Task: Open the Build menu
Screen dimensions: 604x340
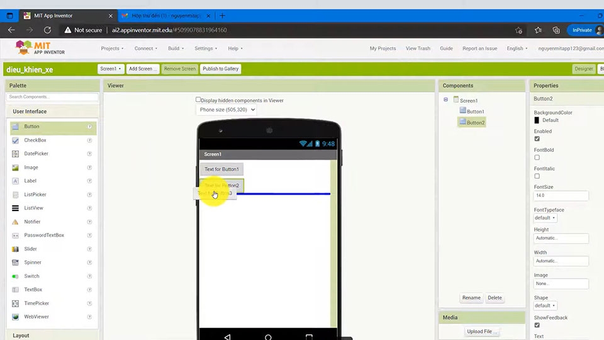Action: coord(176,48)
